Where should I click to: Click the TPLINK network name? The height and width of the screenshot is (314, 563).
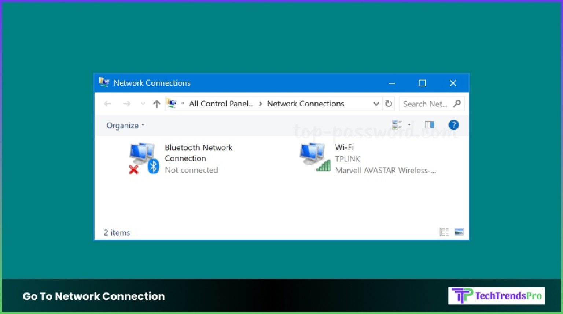pyautogui.click(x=348, y=159)
